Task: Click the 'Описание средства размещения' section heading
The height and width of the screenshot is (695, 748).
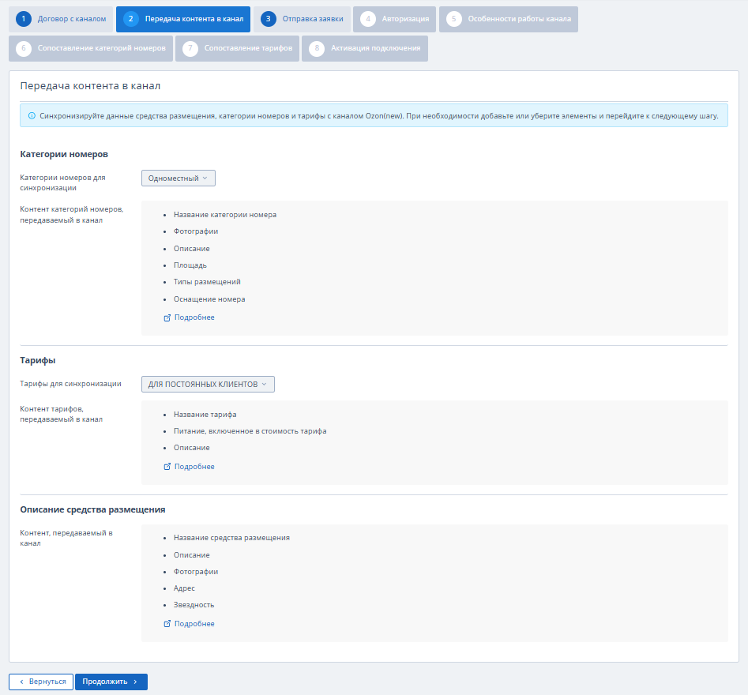Action: coord(92,510)
